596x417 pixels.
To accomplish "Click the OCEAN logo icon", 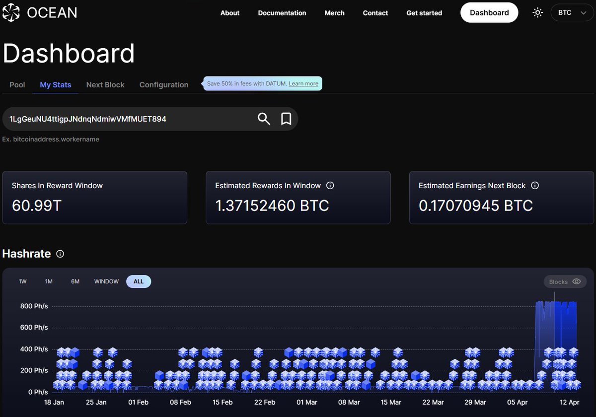I will (x=11, y=12).
